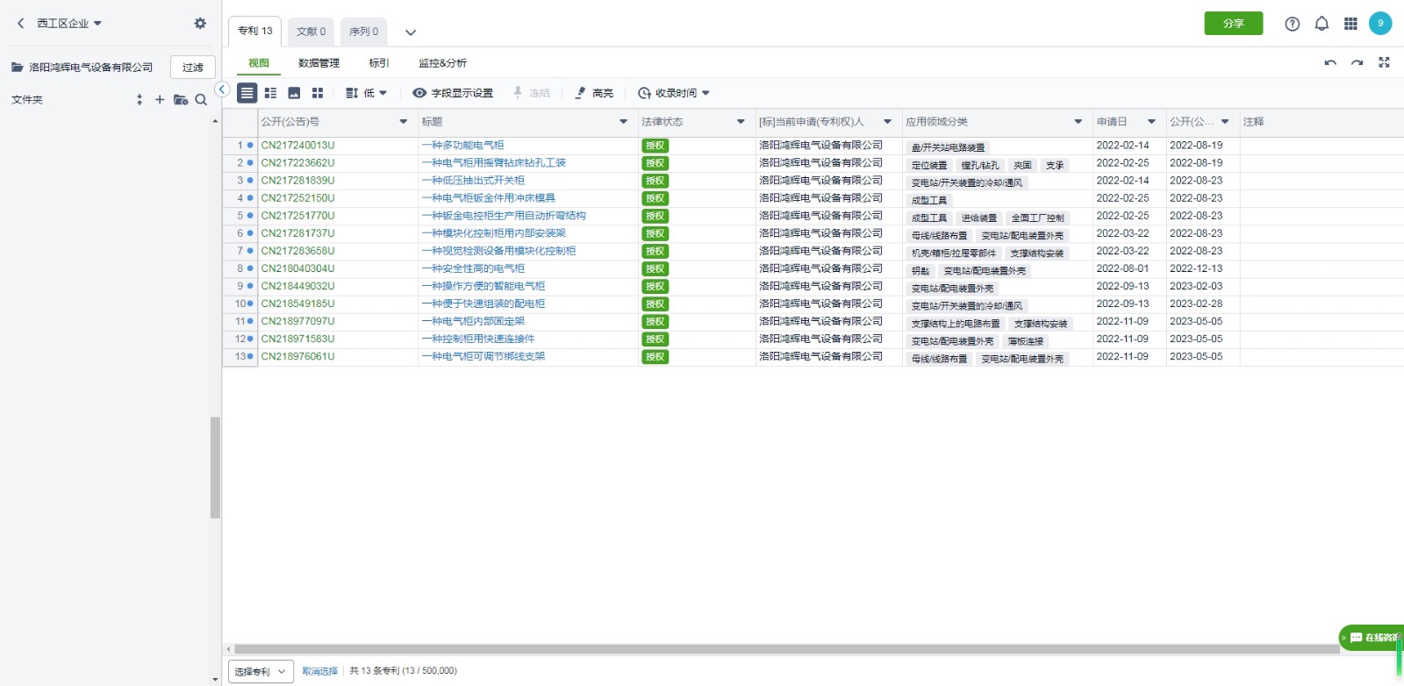
Task: Open the 监控&分析 tab
Action: (442, 63)
